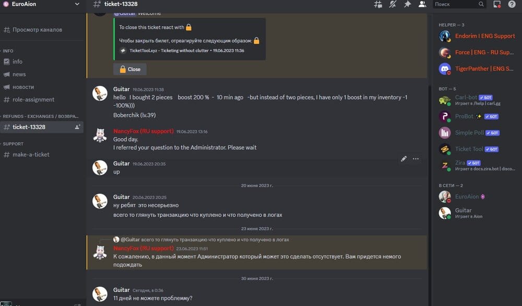The width and height of the screenshot is (522, 306).
Task: Toggle the member list visibility icon
Action: (x=422, y=4)
